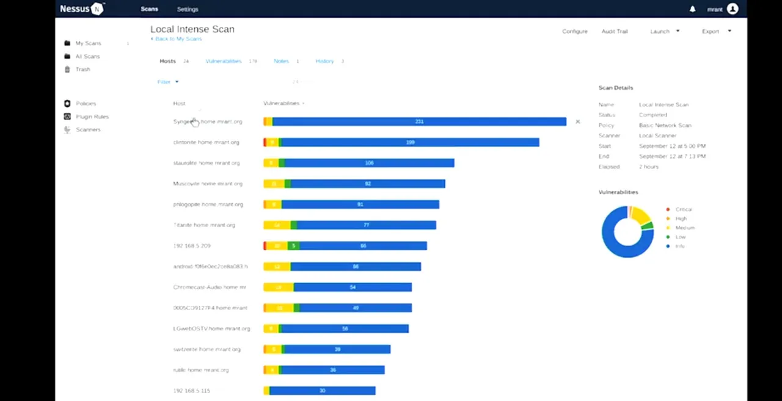Image resolution: width=782 pixels, height=401 pixels.
Task: Follow the Back to My Scans link
Action: coord(176,38)
